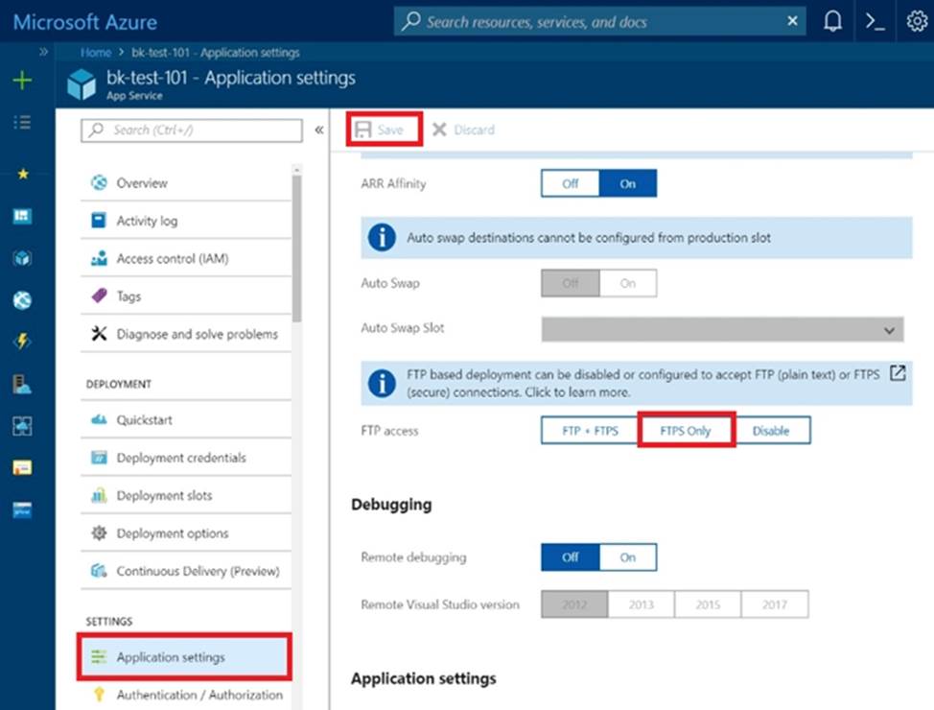Turn ARR Affinity Off

point(570,183)
